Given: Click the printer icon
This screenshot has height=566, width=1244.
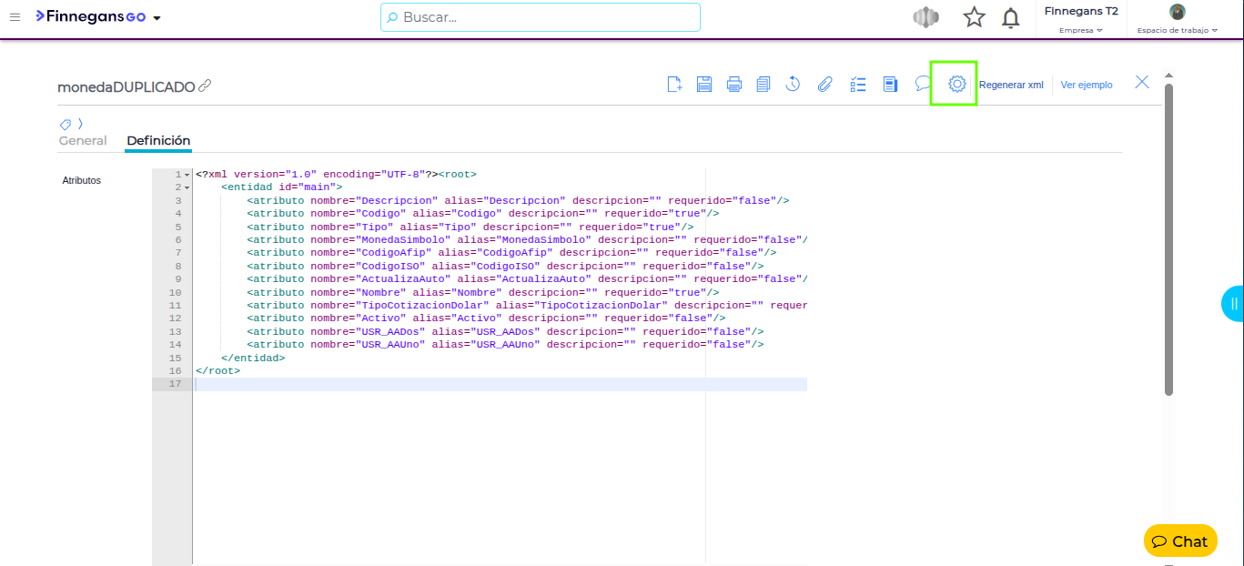Looking at the screenshot, I should pos(734,85).
